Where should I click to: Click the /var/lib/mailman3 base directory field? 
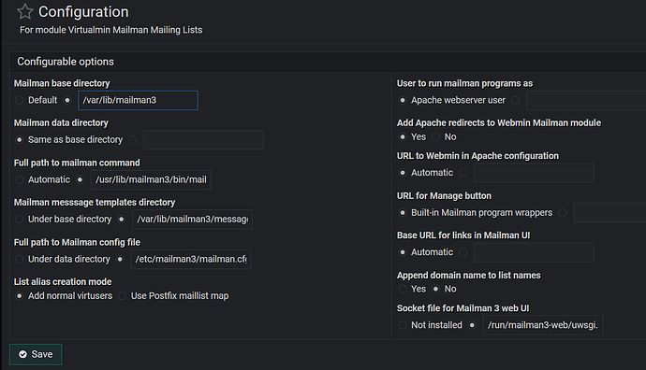tap(138, 100)
